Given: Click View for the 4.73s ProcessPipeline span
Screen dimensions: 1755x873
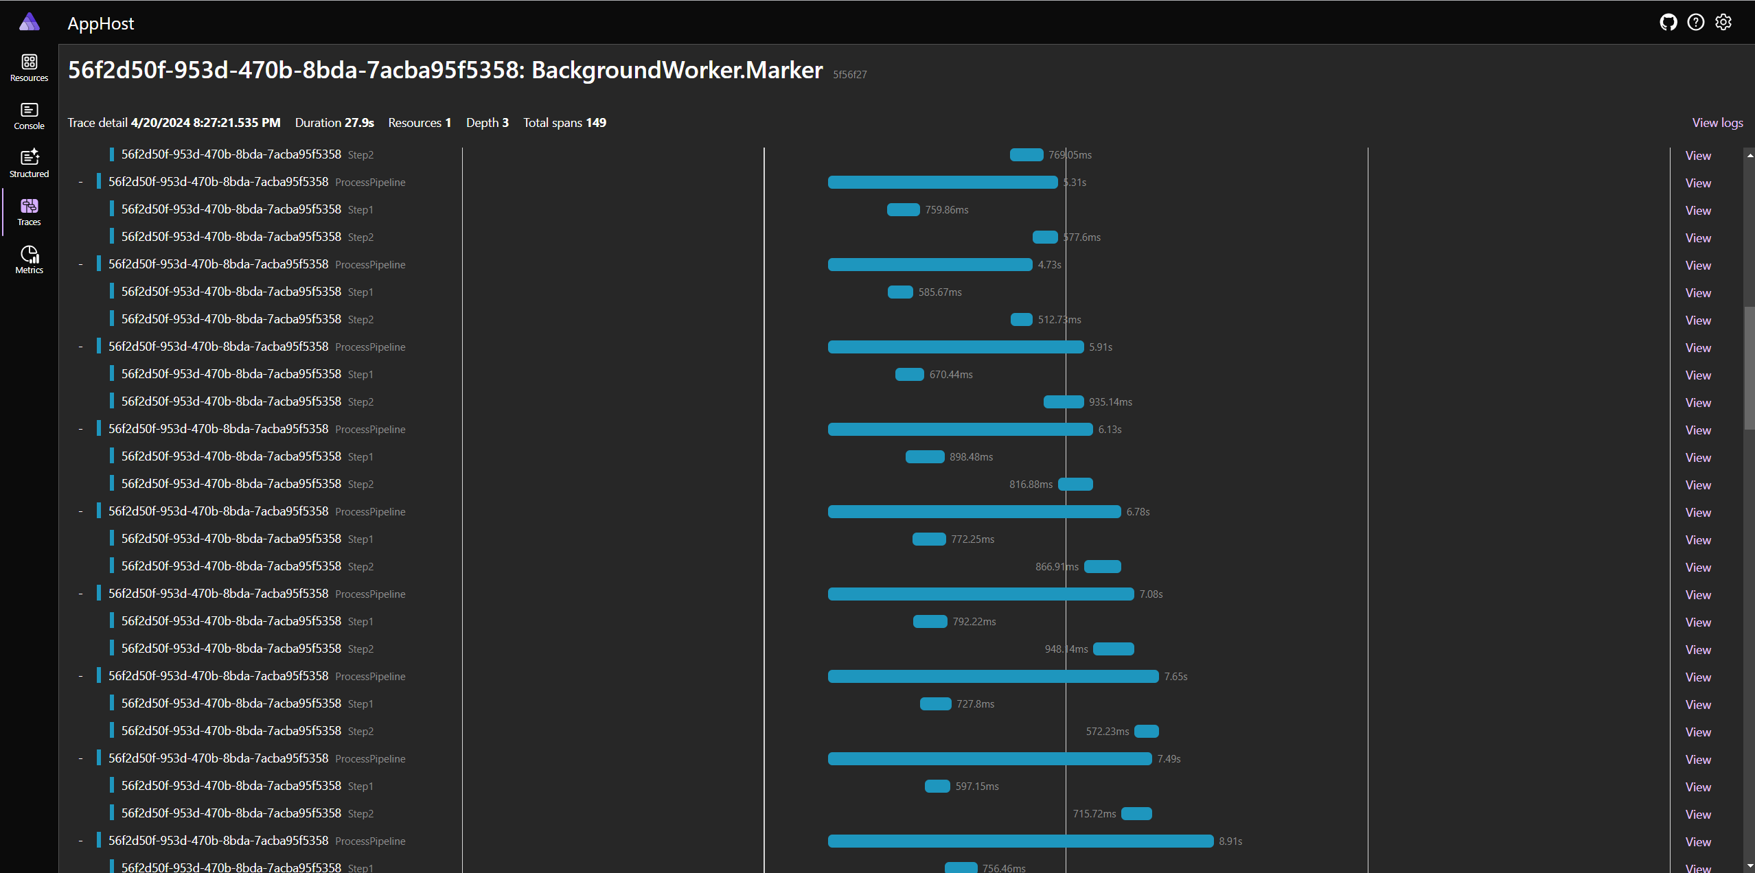Looking at the screenshot, I should 1698,266.
